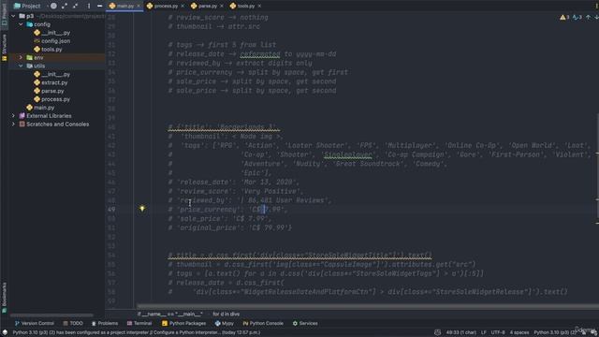The image size is (599, 337).
Task: Toggle the Project tool window side tab
Action: pyautogui.click(x=4, y=14)
